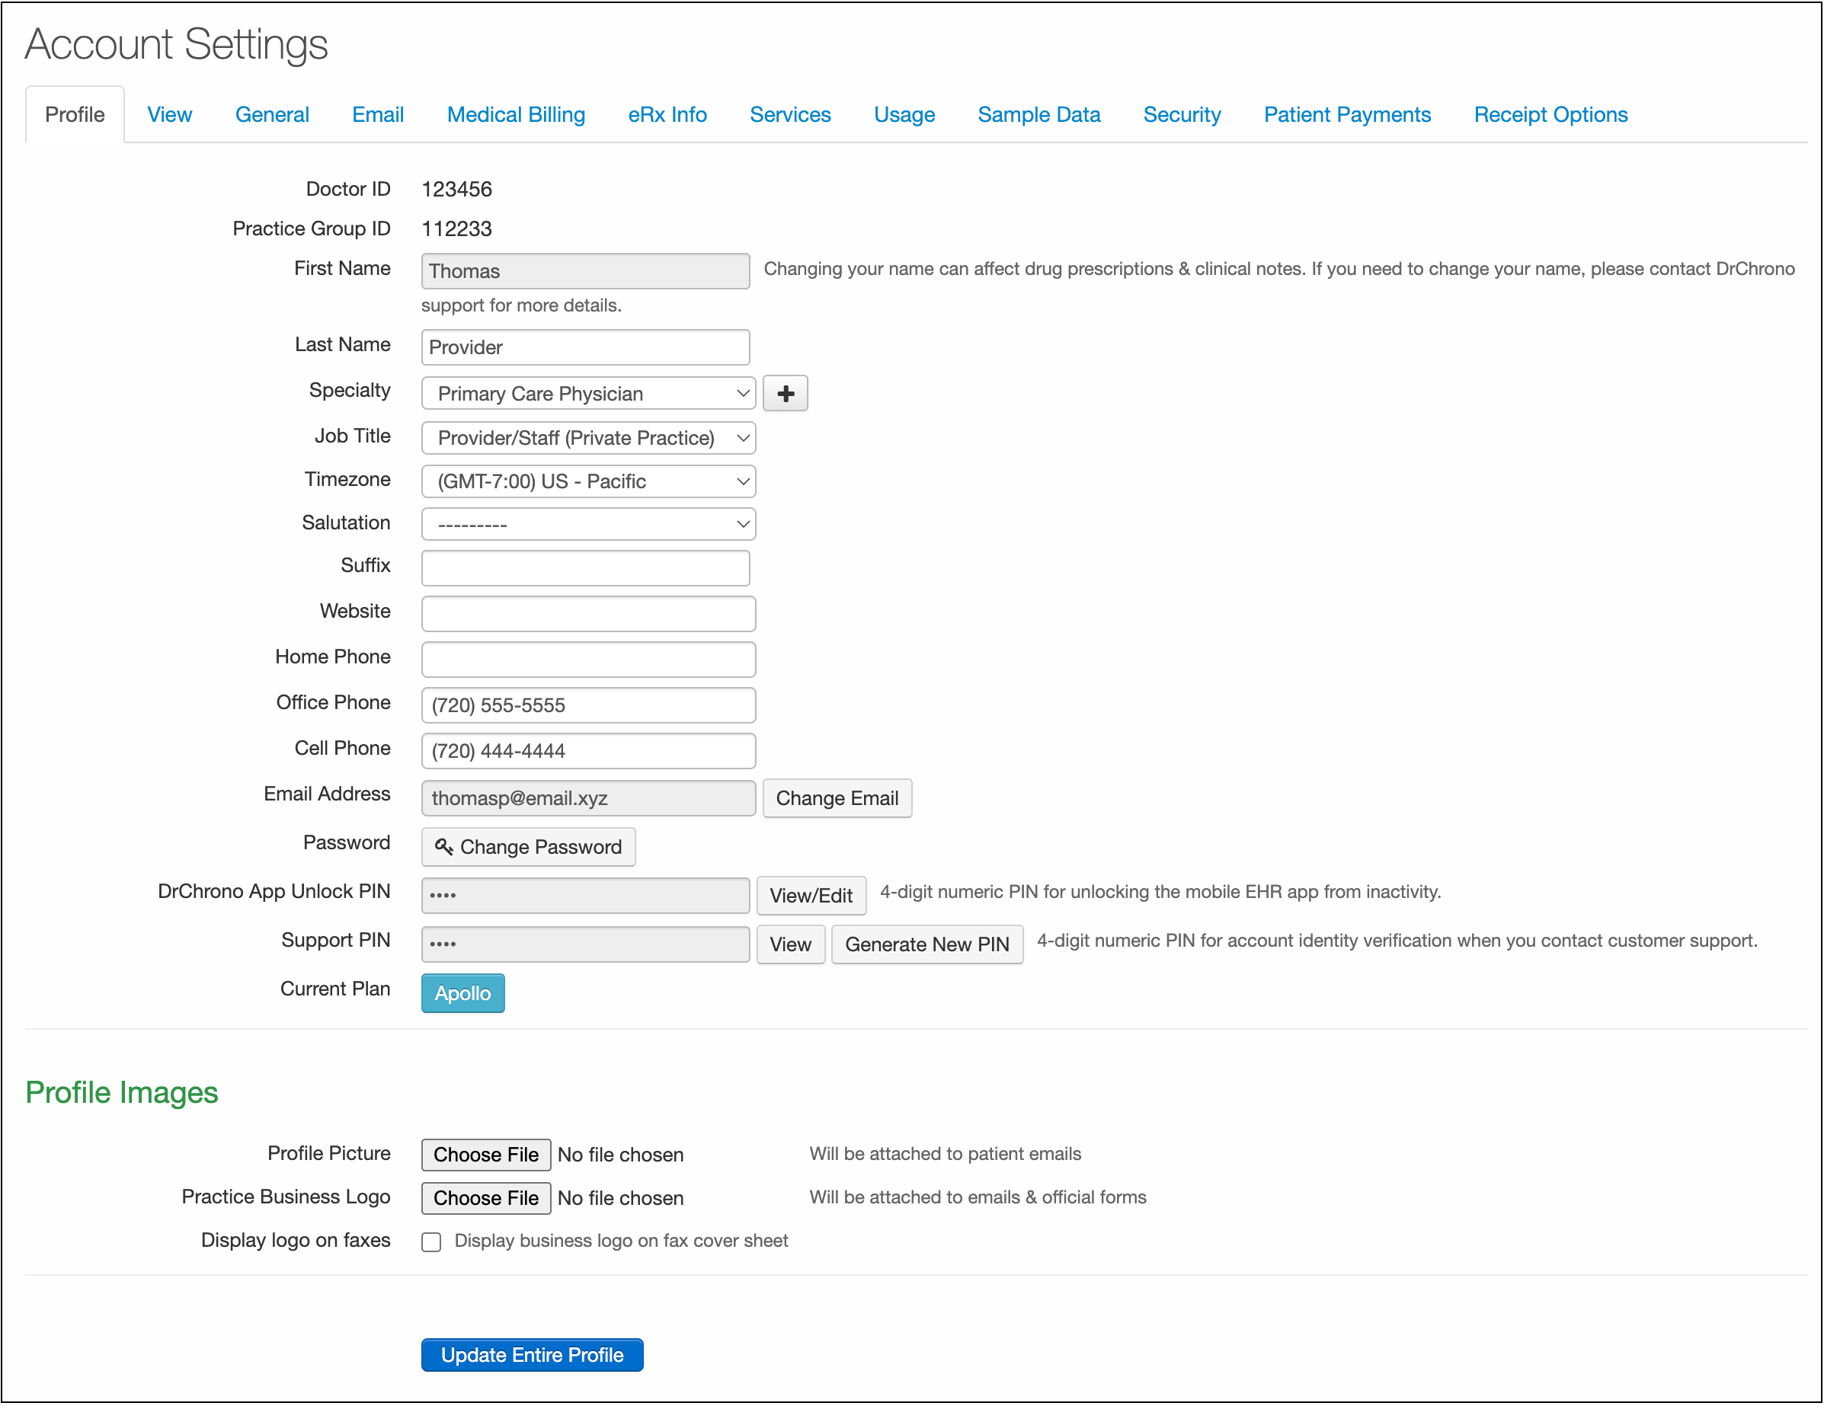
Task: Select the Patient Payments tab
Action: 1346,114
